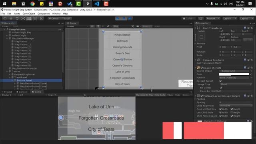Open the Window menu
This screenshot has height=144, width=256.
tap(56, 14)
